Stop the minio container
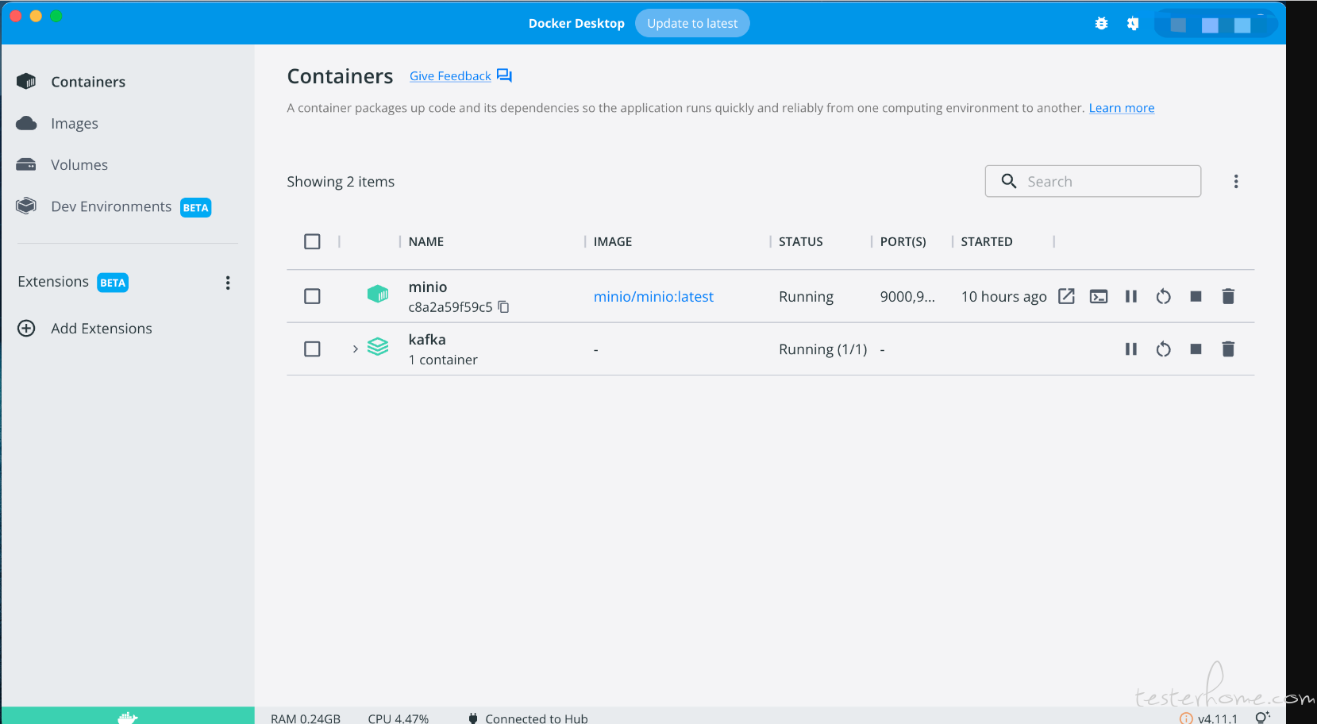 [1196, 296]
